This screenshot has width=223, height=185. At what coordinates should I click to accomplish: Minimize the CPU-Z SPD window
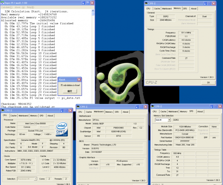212,106
